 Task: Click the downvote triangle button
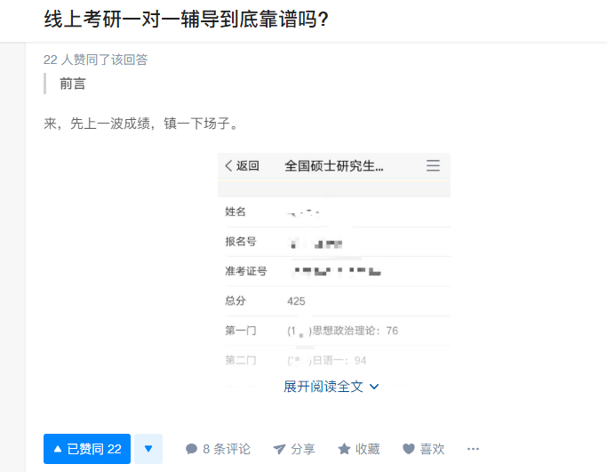point(148,449)
